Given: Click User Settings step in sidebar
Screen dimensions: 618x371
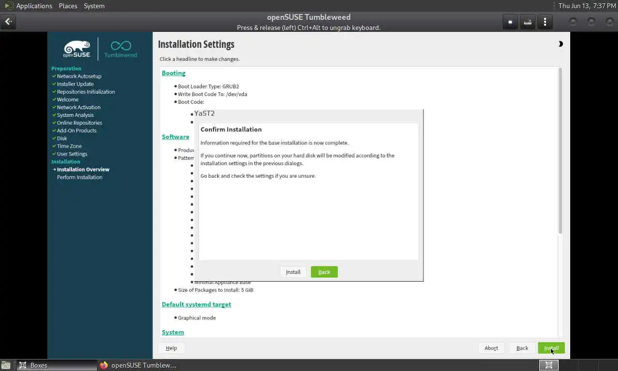Looking at the screenshot, I should point(72,154).
